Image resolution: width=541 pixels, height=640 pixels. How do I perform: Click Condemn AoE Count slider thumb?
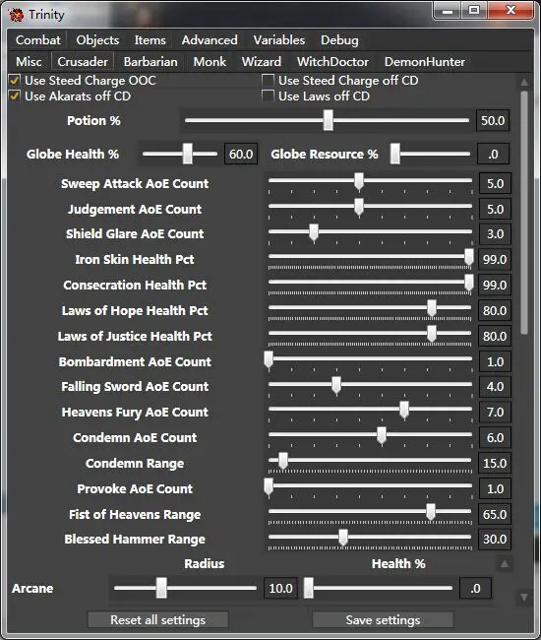click(x=382, y=436)
